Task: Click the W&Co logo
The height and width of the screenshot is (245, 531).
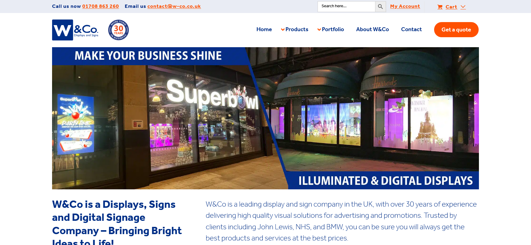Action: [75, 30]
